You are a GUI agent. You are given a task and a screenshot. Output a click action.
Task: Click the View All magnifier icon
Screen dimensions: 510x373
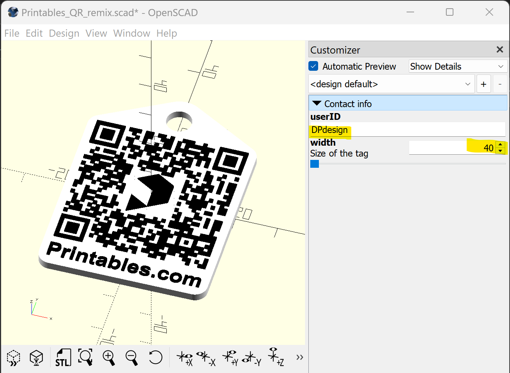85,358
